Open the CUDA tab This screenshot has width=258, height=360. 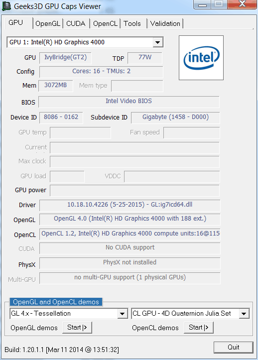(76, 23)
